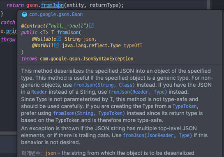The image size is (224, 157).
Task: Open the Reader class link
Action: tap(39, 92)
